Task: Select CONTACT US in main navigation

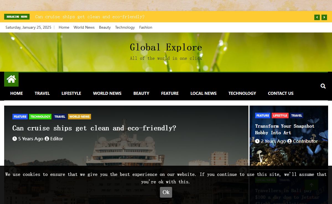Action: pyautogui.click(x=281, y=93)
